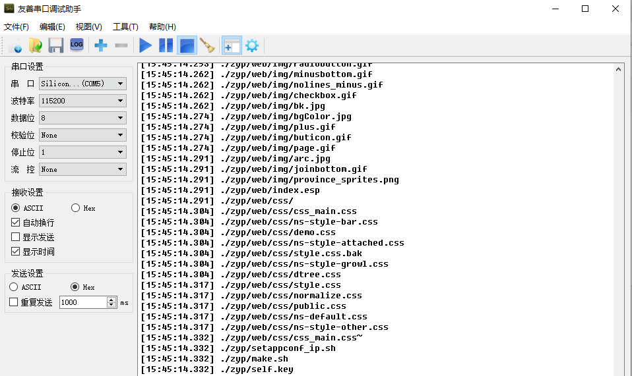Viewport: 632px width, 376px height.
Task: Open the 帮助(H) menu
Action: tap(162, 27)
